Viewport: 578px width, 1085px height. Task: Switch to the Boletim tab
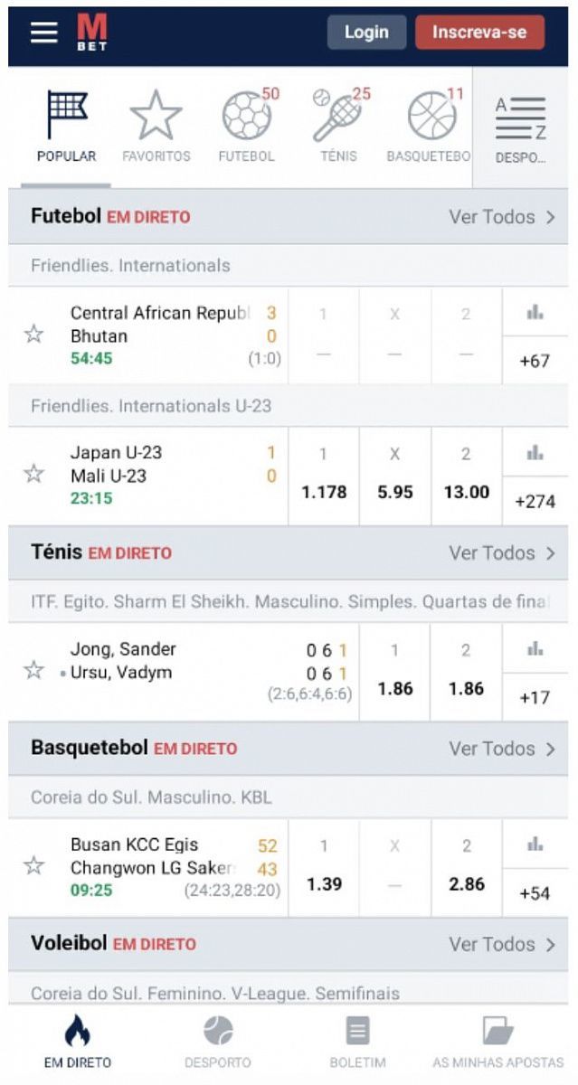click(x=357, y=1042)
